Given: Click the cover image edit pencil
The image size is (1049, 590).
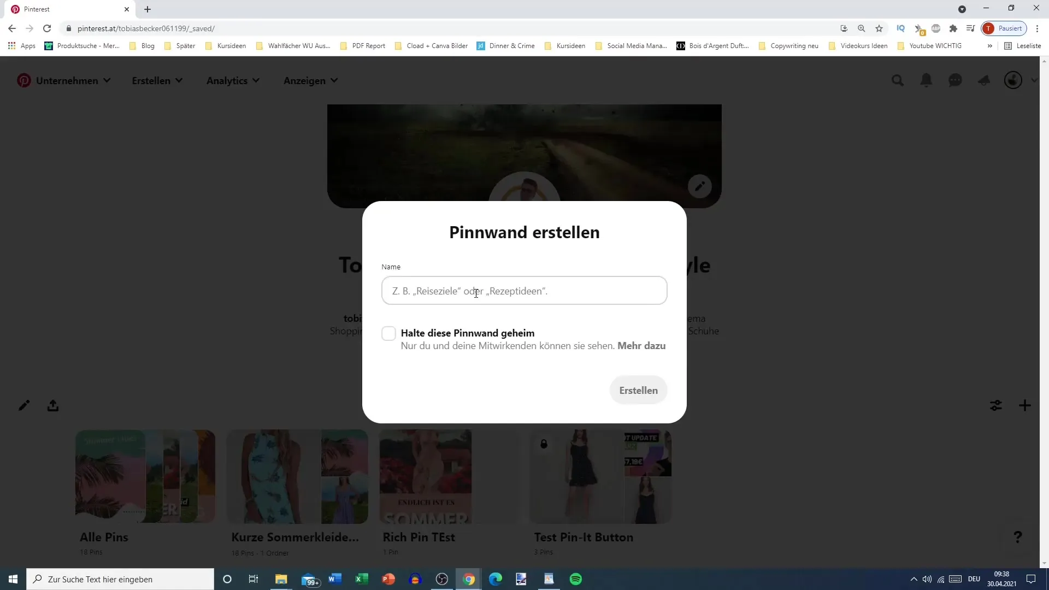Looking at the screenshot, I should pyautogui.click(x=699, y=186).
